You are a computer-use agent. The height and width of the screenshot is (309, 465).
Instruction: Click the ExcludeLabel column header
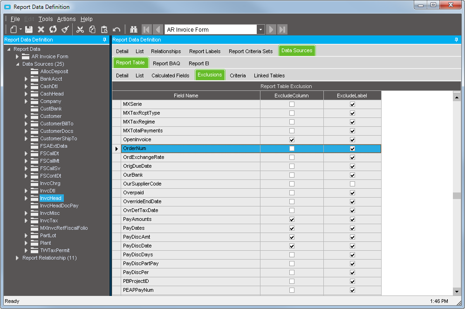(352, 96)
